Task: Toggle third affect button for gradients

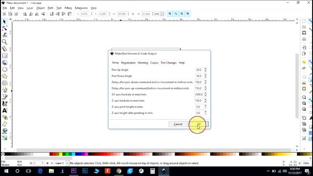Action: pos(181,14)
